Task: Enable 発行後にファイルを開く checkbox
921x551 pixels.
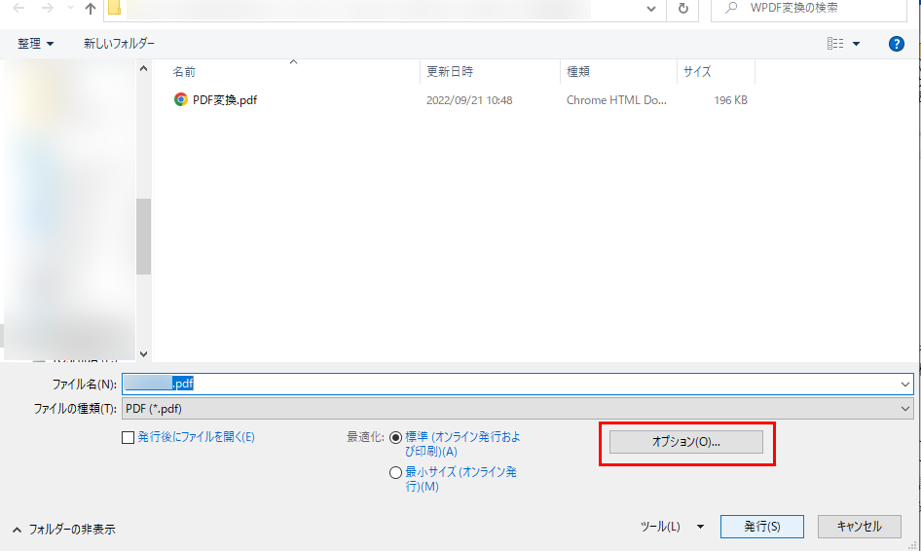Action: [128, 438]
